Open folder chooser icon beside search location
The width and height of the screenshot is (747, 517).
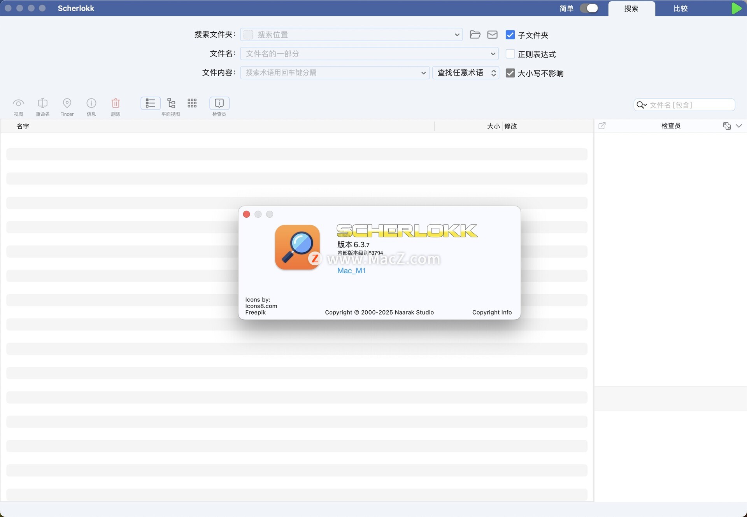(x=475, y=35)
